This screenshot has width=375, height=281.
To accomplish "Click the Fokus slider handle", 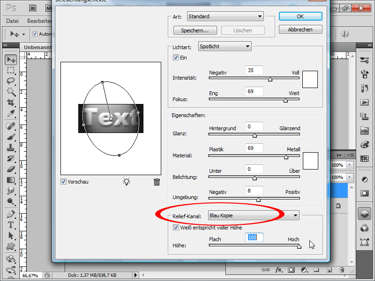I will [285, 101].
